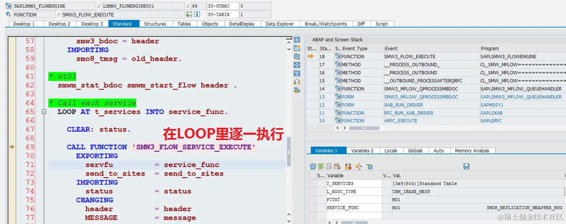Click the close tool icon beside the source editor
The image size is (566, 224).
(x=297, y=40)
